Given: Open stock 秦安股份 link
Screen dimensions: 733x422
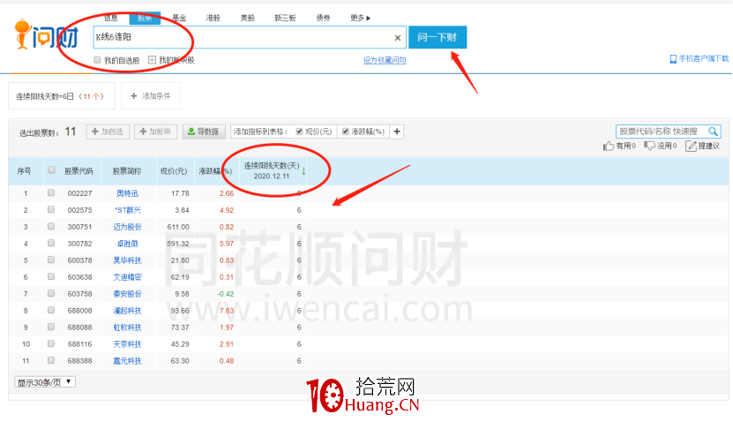Looking at the screenshot, I should (x=127, y=294).
